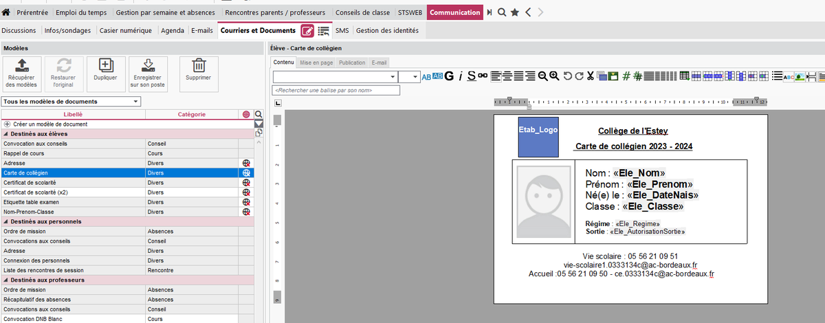The width and height of the screenshot is (825, 323).
Task: Open the home icon in top bar
Action: tap(6, 12)
